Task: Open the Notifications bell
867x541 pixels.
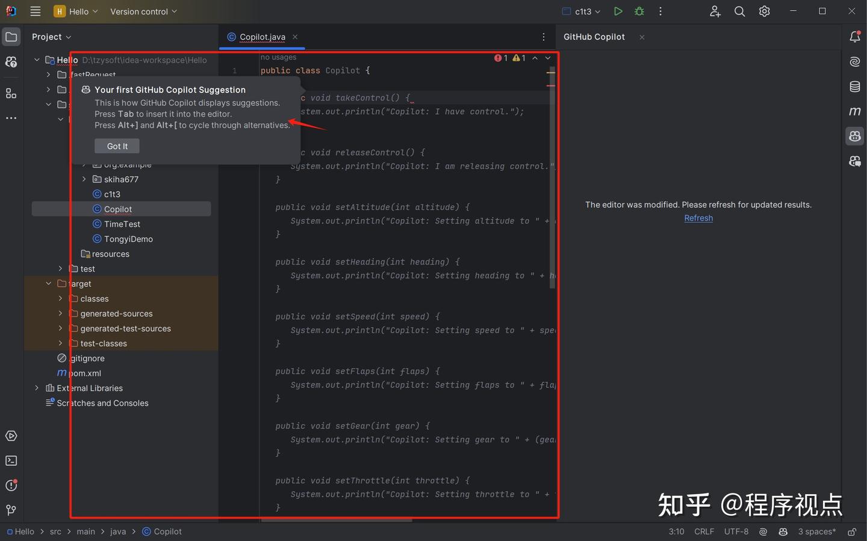Action: pos(854,37)
